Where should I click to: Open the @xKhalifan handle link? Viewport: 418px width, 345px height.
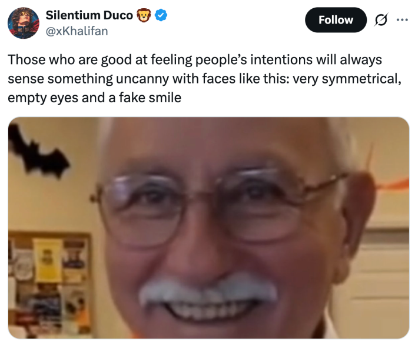pyautogui.click(x=77, y=31)
